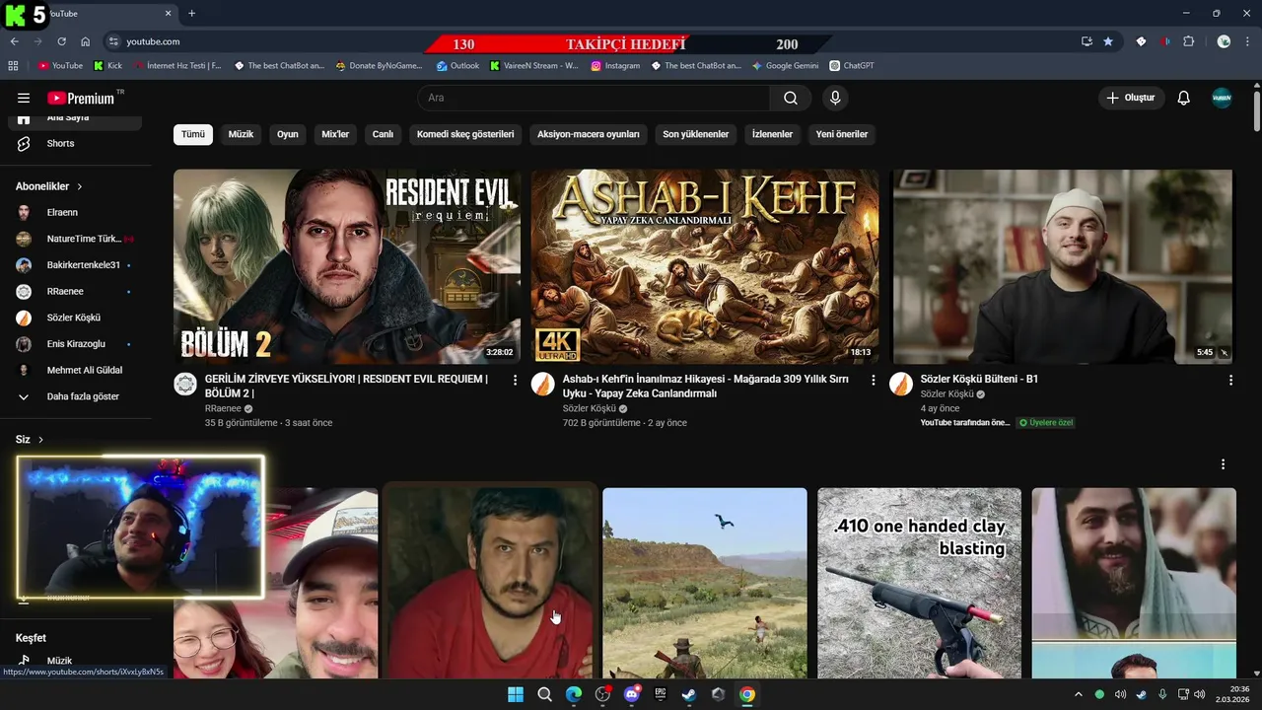1262x710 pixels.
Task: Open ChatGPT bookmark in bookmarks bar
Action: pyautogui.click(x=852, y=66)
